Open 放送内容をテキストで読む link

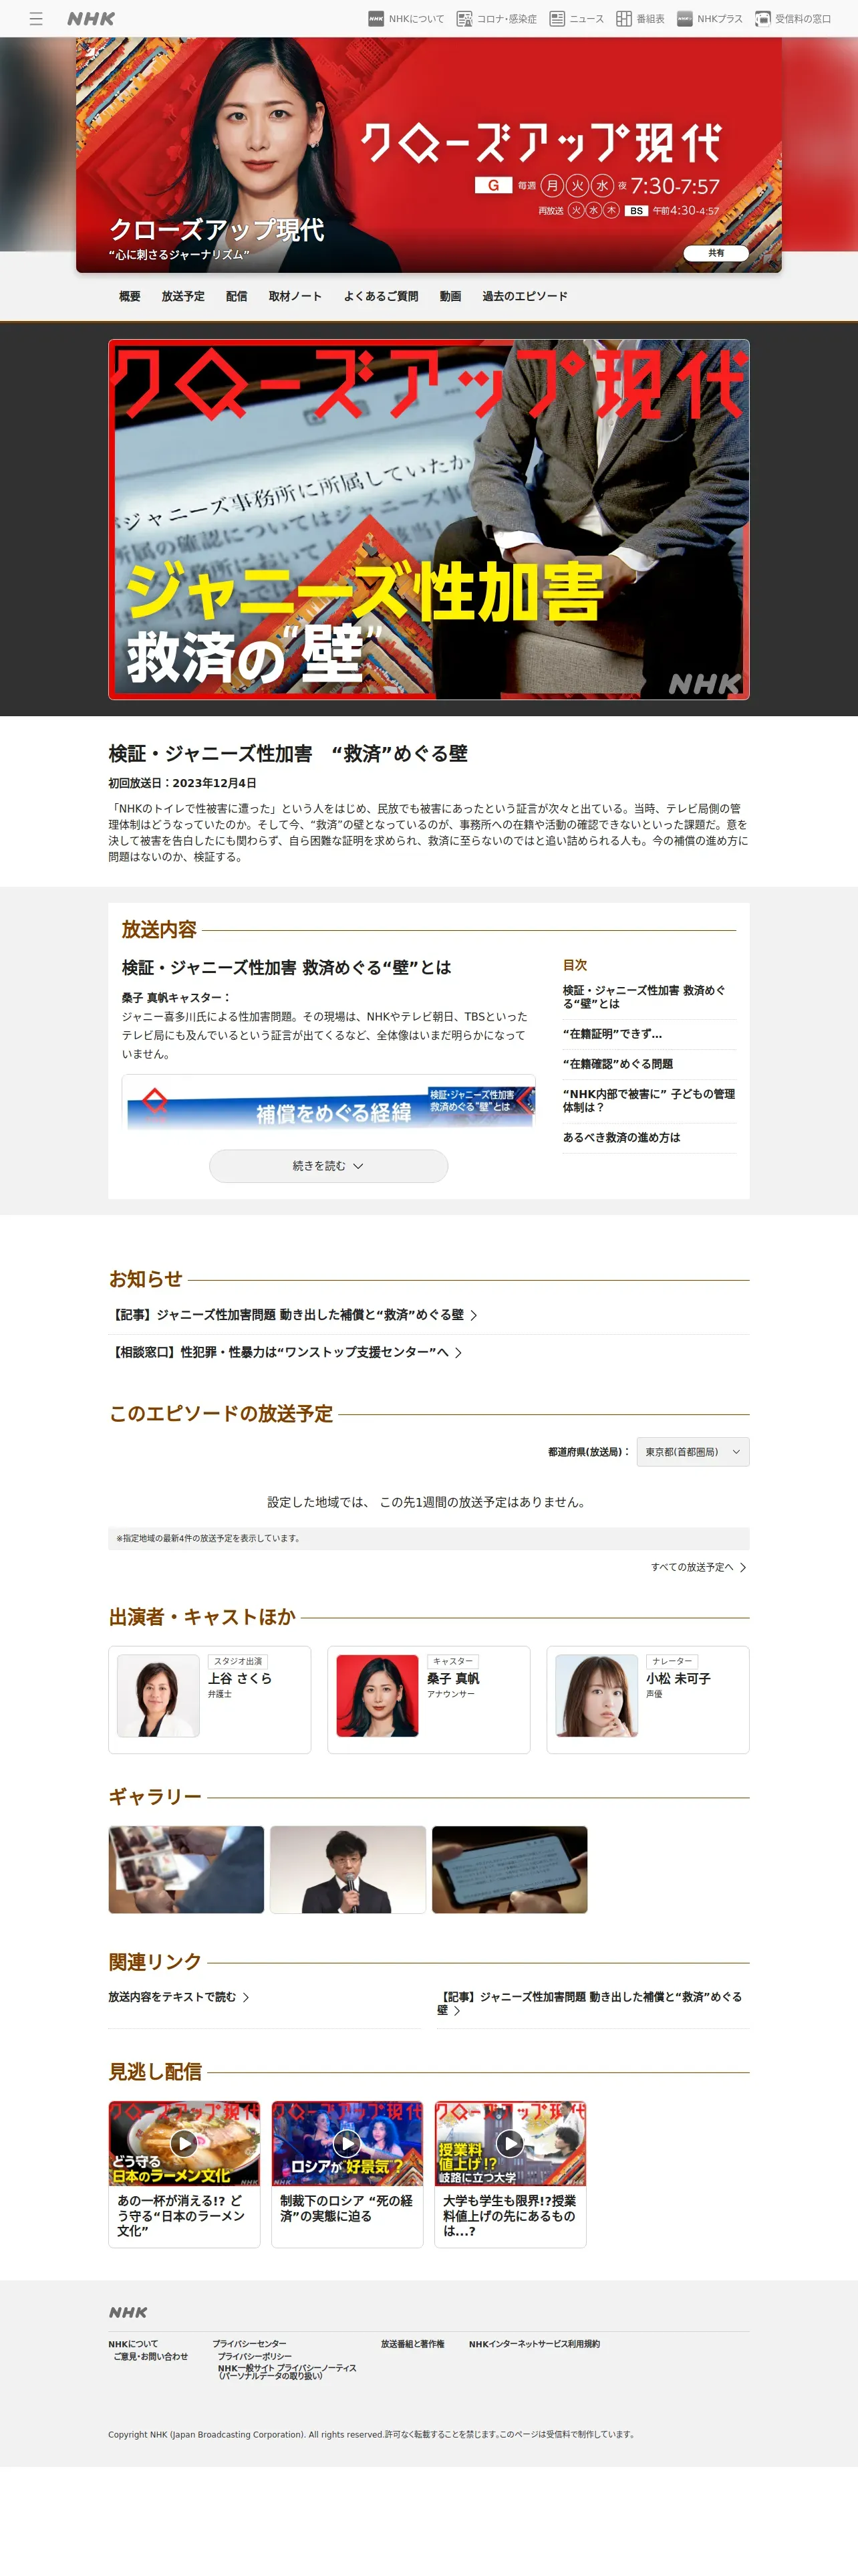(179, 1997)
